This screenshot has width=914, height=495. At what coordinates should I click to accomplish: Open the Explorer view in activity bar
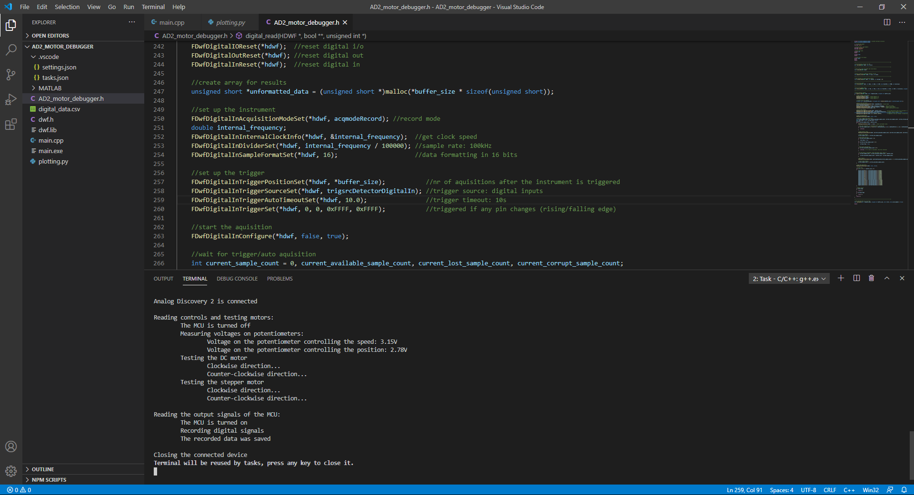tap(11, 25)
